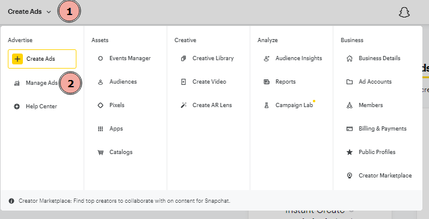Click the Creative Library stacked pages icon
The width and height of the screenshot is (429, 219).
click(184, 58)
